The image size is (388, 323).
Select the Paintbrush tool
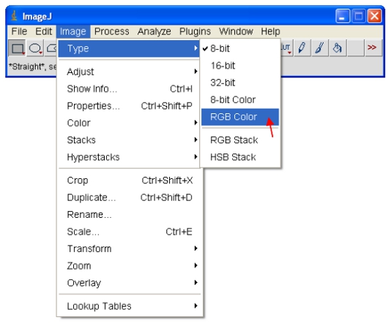pos(320,47)
